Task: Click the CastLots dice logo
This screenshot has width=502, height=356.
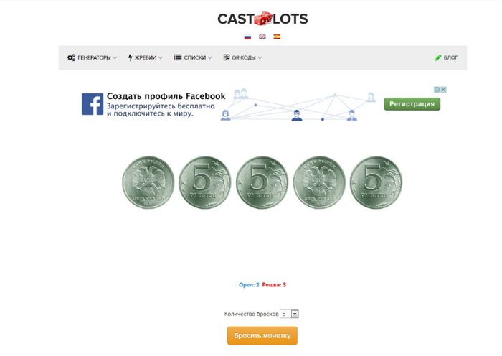Action: (262, 19)
